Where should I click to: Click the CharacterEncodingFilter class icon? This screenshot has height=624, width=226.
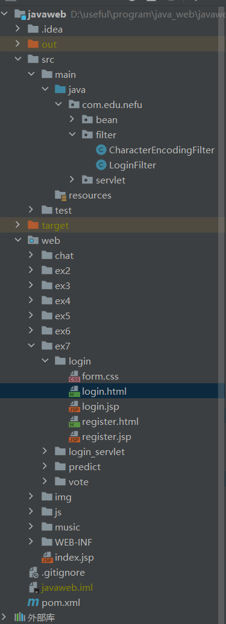[102, 150]
